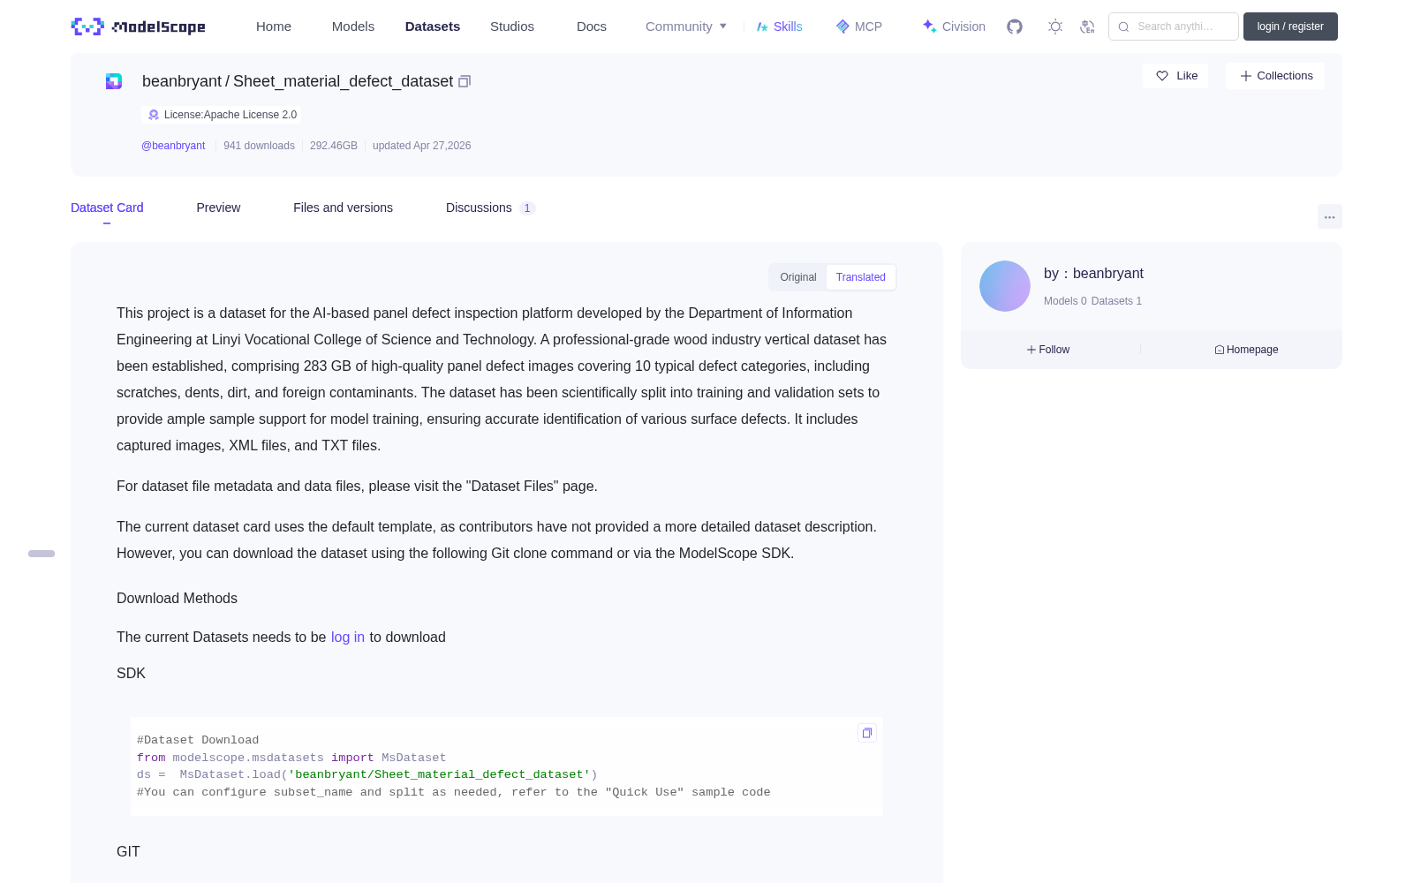
Task: Visit the author's Homepage
Action: click(1246, 350)
